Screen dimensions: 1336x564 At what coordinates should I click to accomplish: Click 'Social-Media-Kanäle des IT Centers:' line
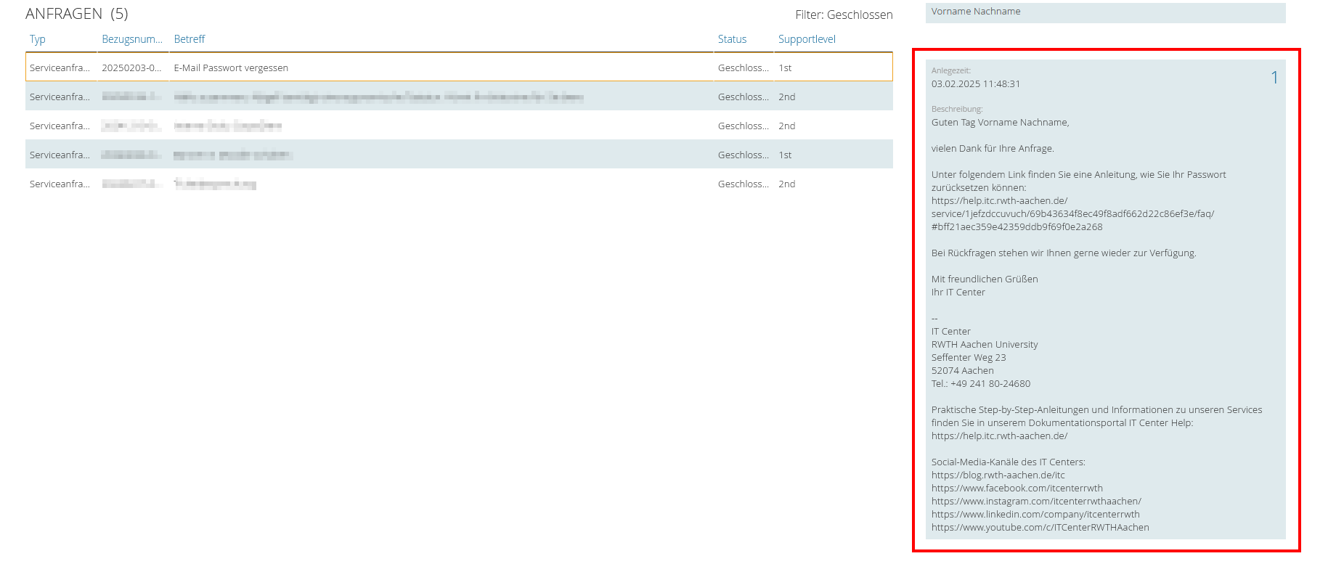[x=1008, y=462]
